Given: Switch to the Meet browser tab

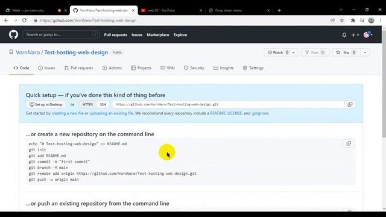Looking at the screenshot, I should click(x=36, y=10).
